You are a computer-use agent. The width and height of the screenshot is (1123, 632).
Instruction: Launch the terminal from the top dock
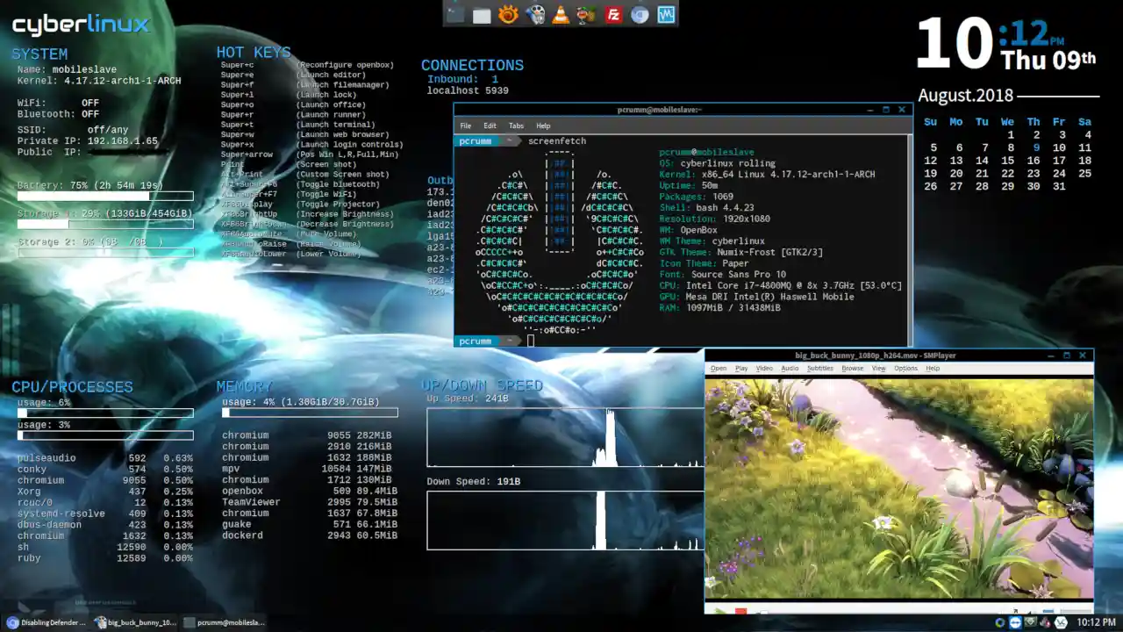(x=455, y=14)
